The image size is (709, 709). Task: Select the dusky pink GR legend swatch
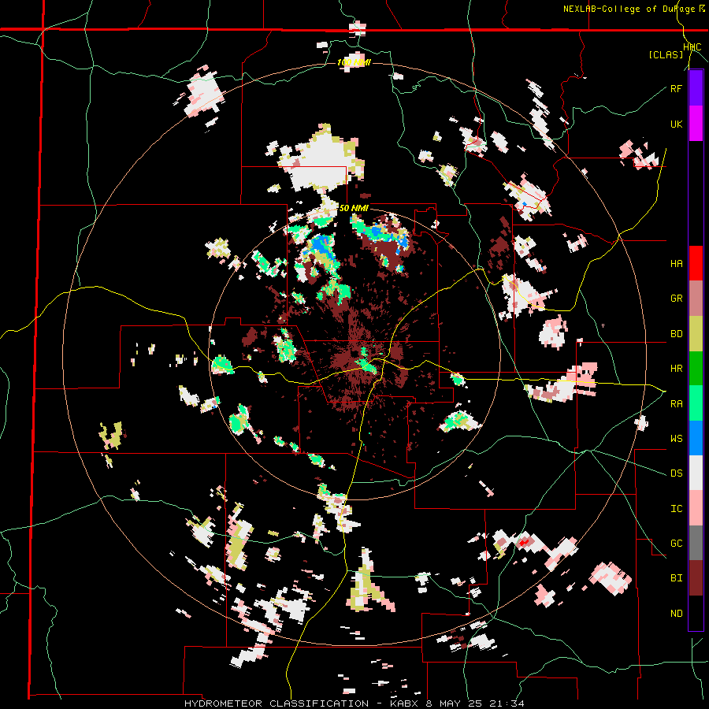[696, 299]
